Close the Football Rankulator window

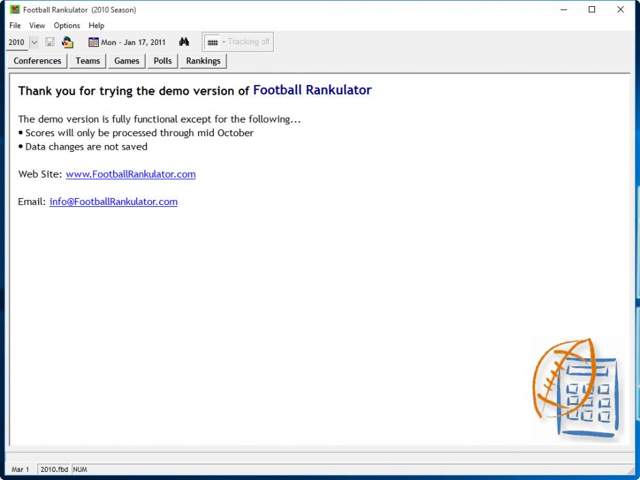[620, 10]
